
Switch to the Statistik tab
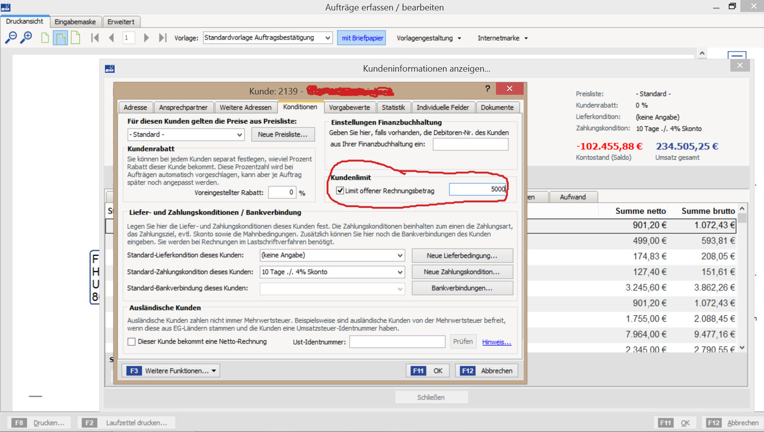coord(393,107)
